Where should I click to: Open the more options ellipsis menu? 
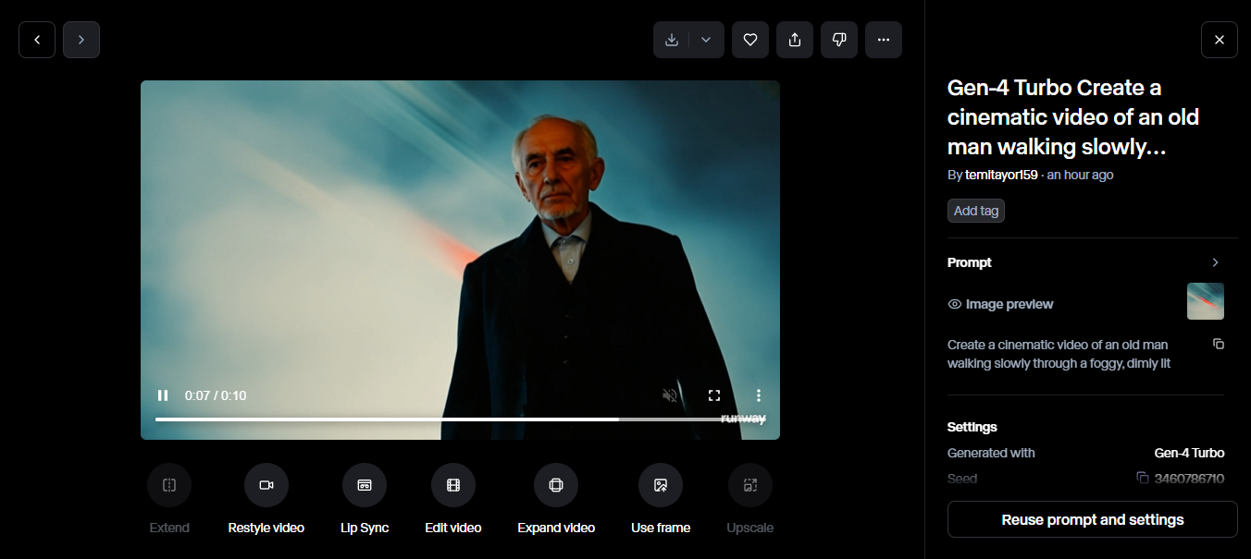click(x=884, y=40)
